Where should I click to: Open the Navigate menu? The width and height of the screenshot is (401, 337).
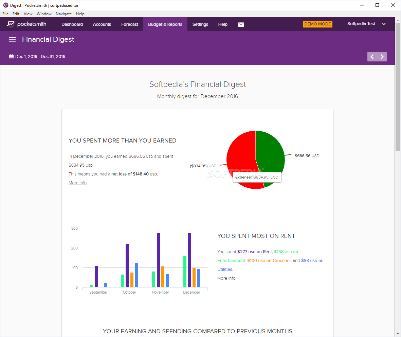[x=64, y=14]
